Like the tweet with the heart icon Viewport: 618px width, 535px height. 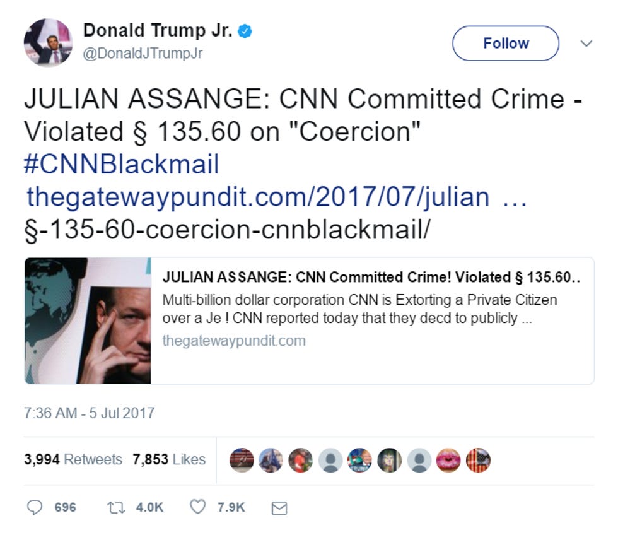[198, 507]
